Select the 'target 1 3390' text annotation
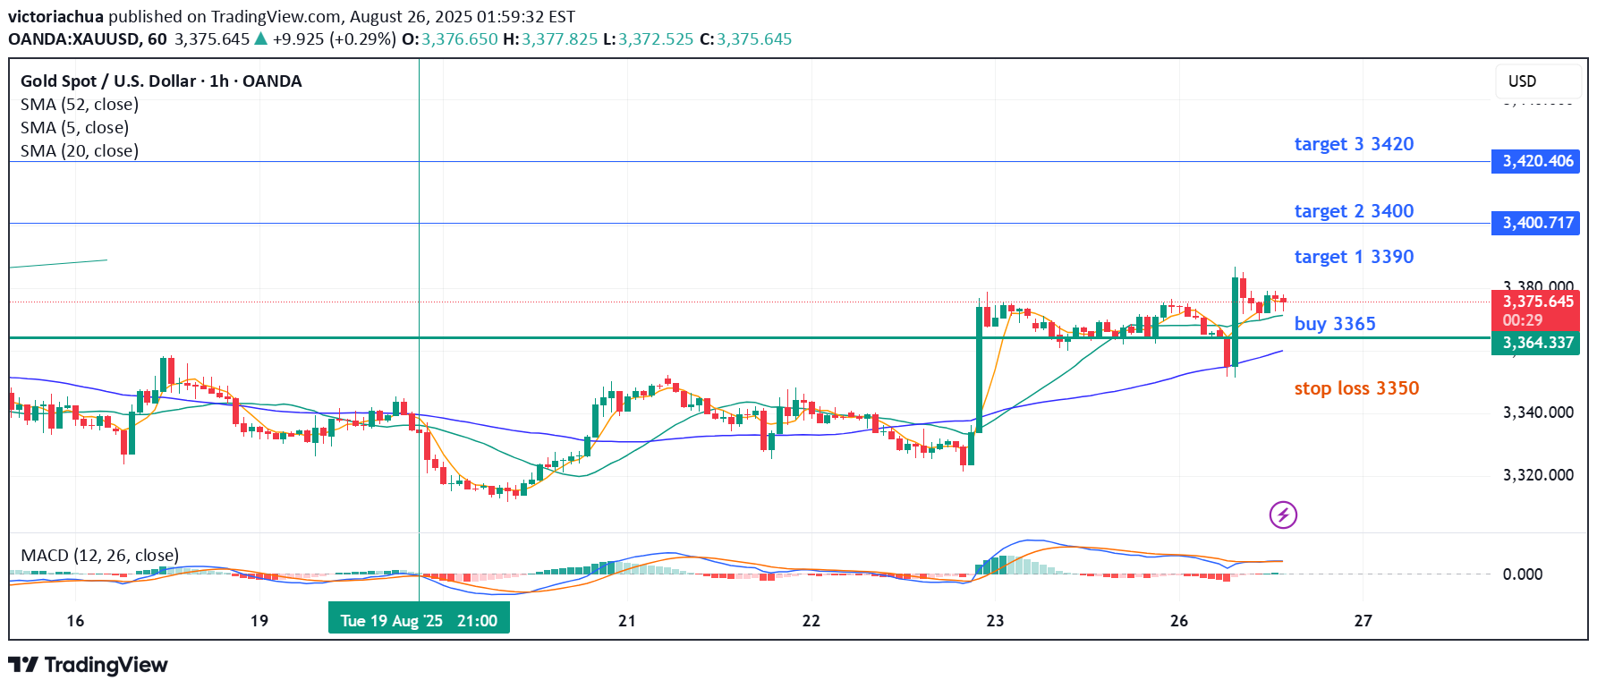Screen dimensions: 1597x689 [1354, 257]
